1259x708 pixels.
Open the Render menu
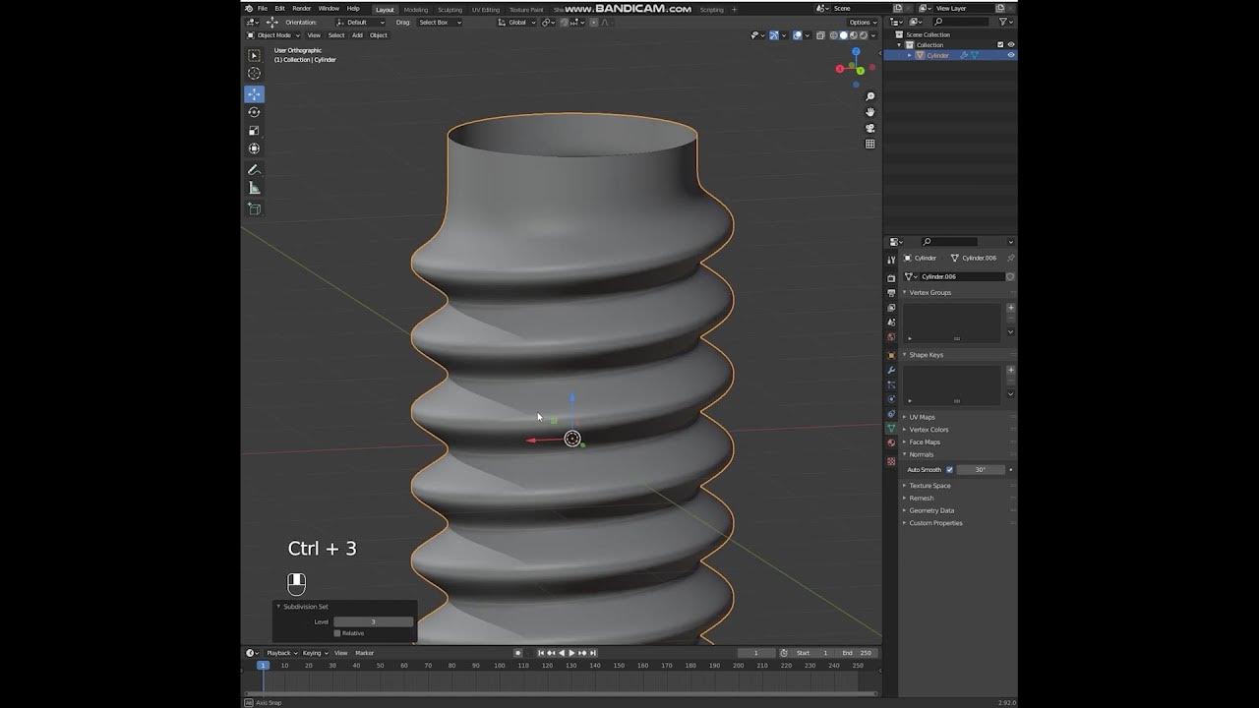tap(302, 8)
